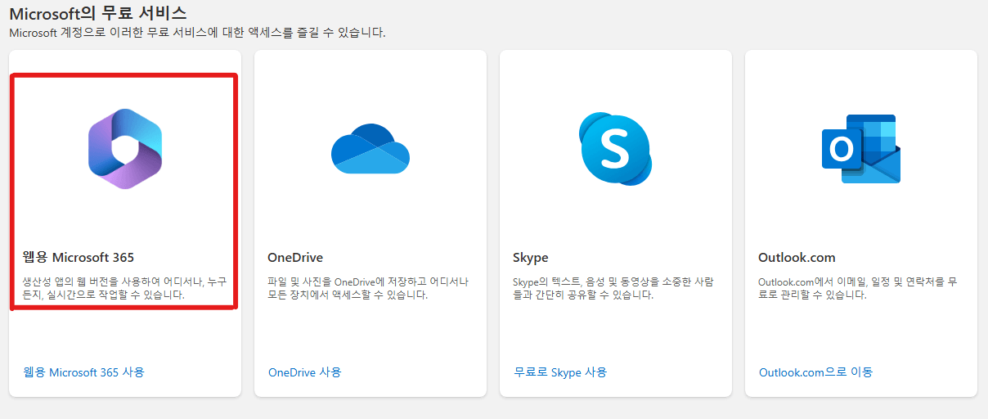Open the '웹용 Microsoft 365 사용' link

tap(84, 372)
